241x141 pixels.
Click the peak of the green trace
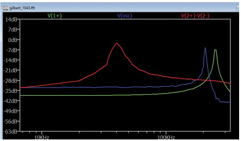pyautogui.click(x=215, y=50)
